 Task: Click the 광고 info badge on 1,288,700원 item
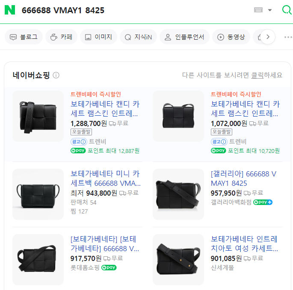(x=79, y=141)
